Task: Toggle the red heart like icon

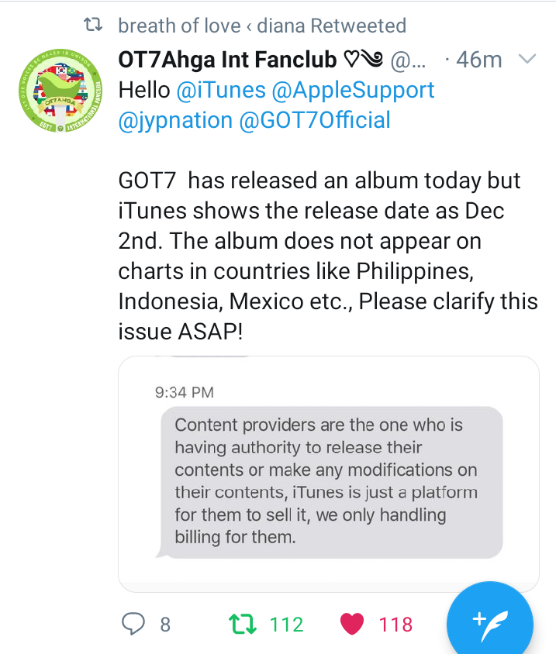Action: pos(352,624)
